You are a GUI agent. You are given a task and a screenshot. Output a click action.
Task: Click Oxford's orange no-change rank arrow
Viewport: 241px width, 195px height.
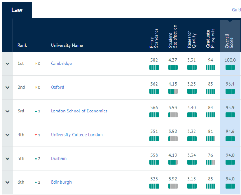coord(36,87)
